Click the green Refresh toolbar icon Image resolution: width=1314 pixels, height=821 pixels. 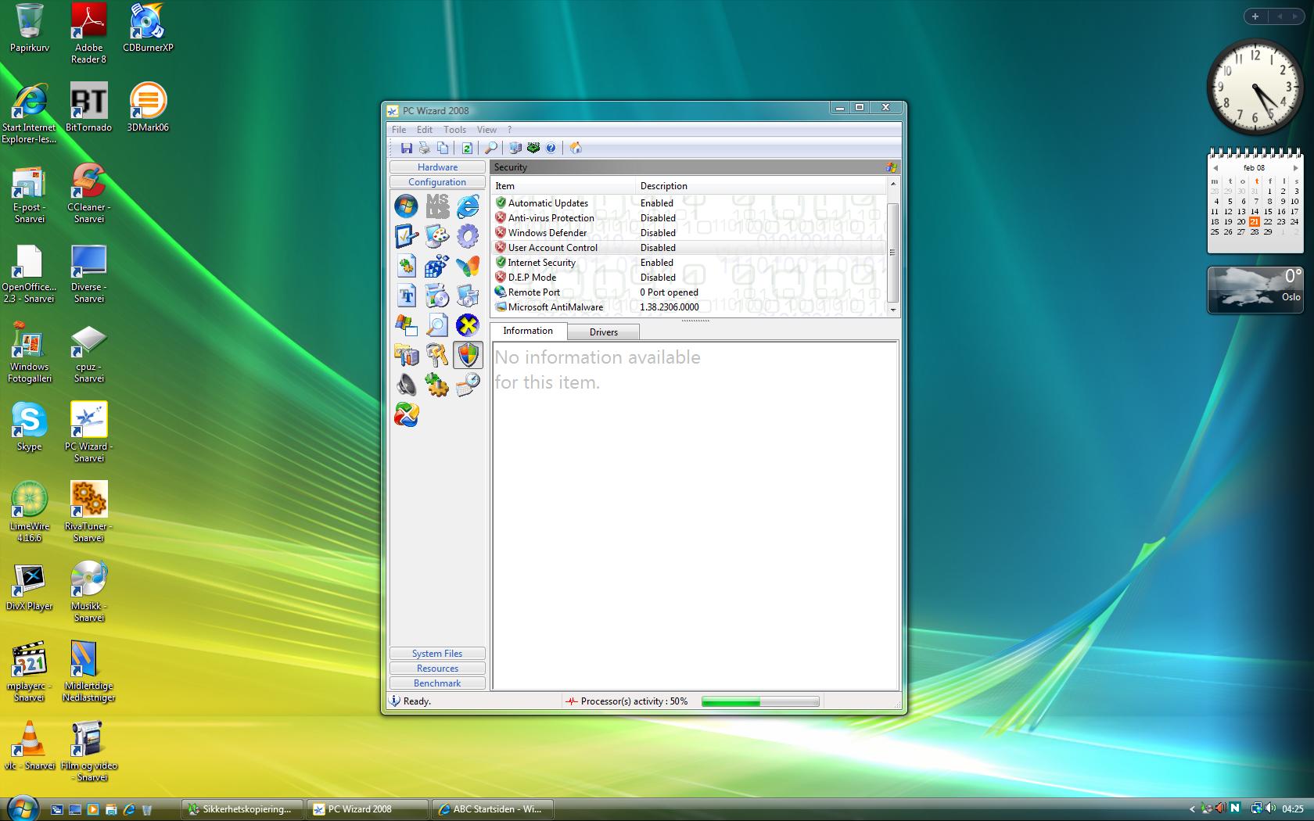click(x=467, y=148)
